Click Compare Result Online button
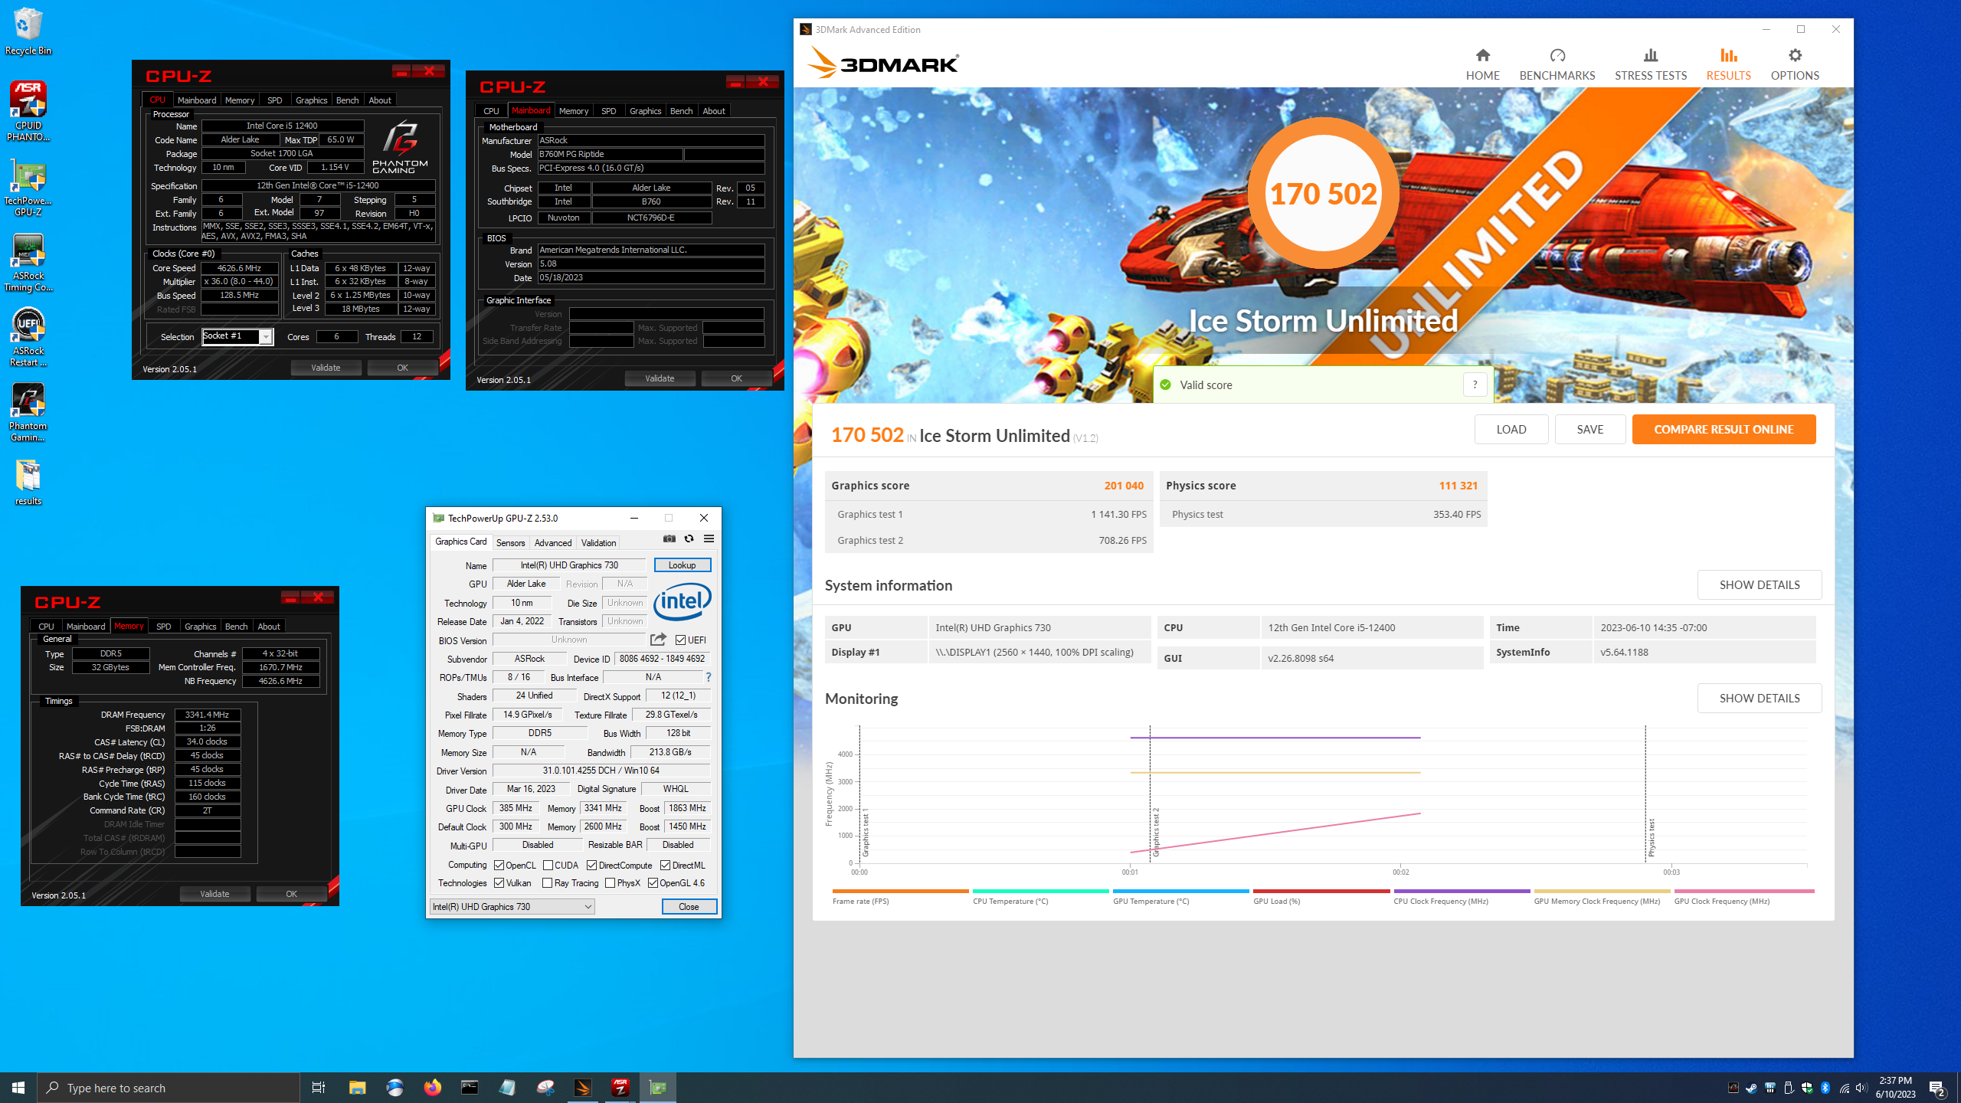Screen dimensions: 1961x1103 (1724, 429)
